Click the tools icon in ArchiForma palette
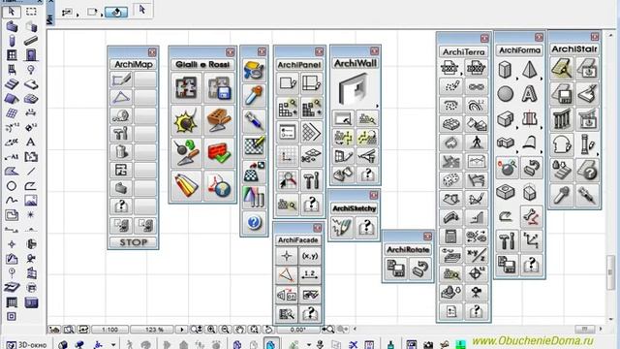Image resolution: width=620 pixels, height=349 pixels. [507, 240]
